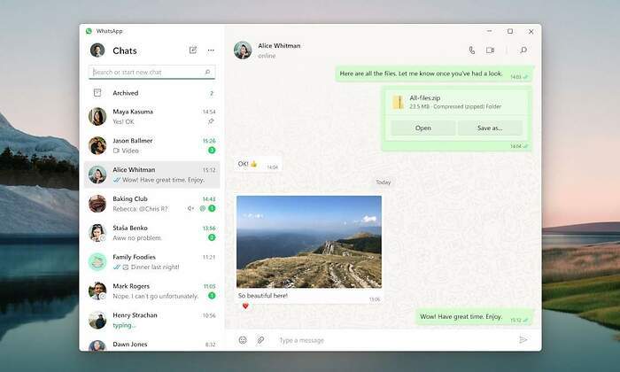This screenshot has height=372, width=620.
Task: Open the Jason Ballmer chat
Action: pyautogui.click(x=151, y=145)
